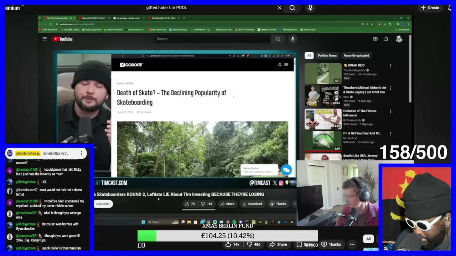456x256 pixels.
Task: Click Instagram logo beside @TIMCAST handle
Action: pos(281,183)
